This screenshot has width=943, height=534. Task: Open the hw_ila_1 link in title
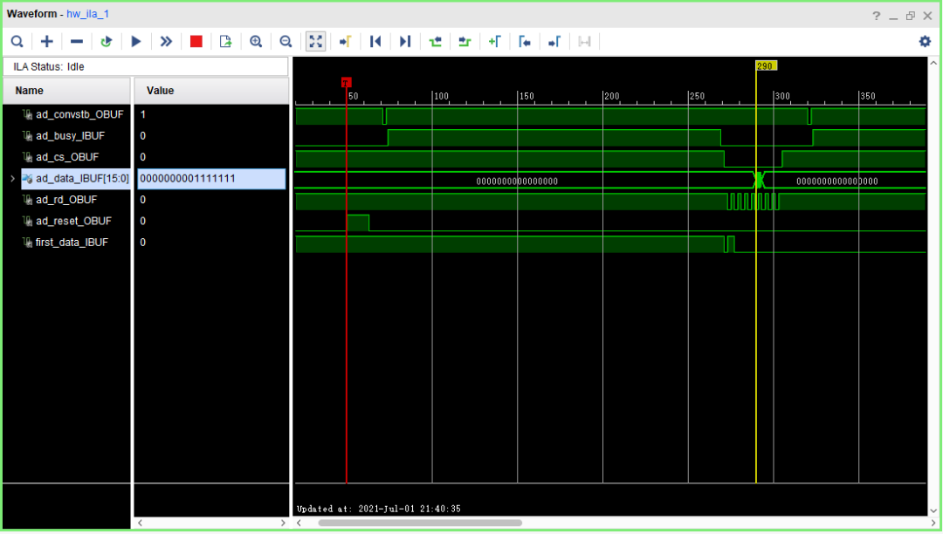(x=88, y=14)
